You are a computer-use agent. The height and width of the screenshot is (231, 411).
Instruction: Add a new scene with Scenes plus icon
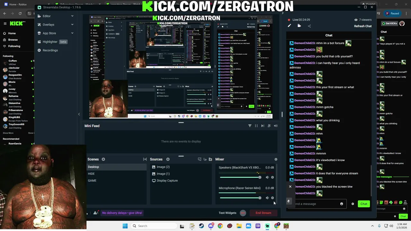[x=103, y=159]
